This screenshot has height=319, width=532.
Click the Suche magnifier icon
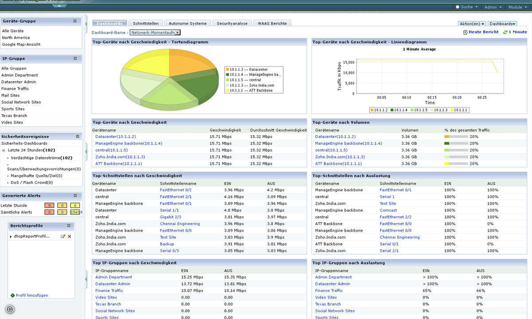click(458, 7)
